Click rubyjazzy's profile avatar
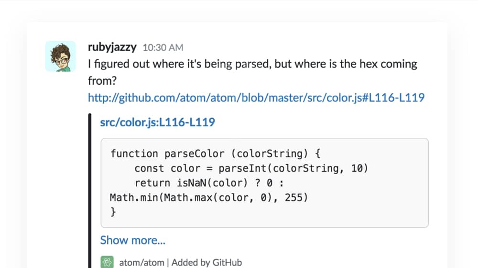This screenshot has height=268, width=478. (60, 56)
